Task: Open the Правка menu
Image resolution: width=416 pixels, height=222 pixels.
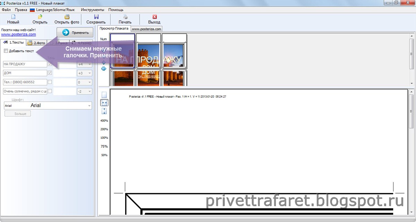Action: click(x=21, y=10)
